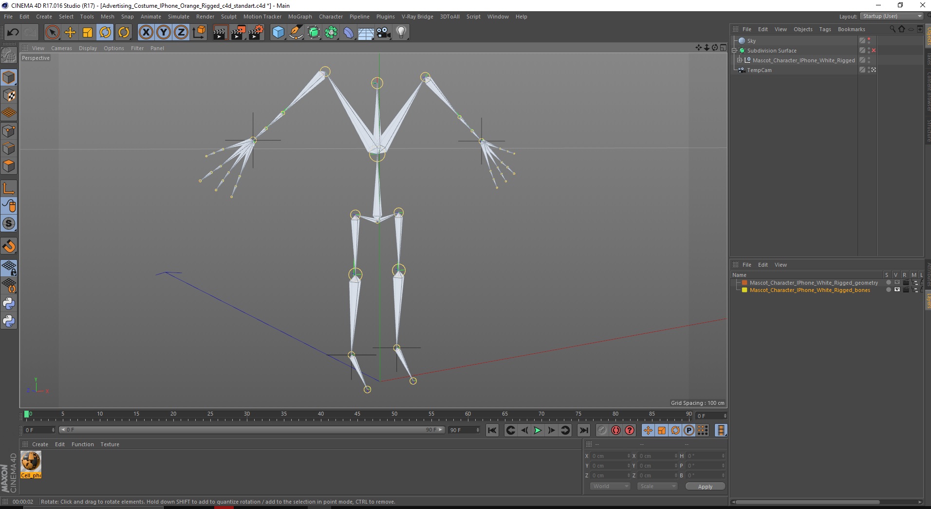This screenshot has width=931, height=509.
Task: Click Render View clapperboard icon
Action: (x=220, y=33)
